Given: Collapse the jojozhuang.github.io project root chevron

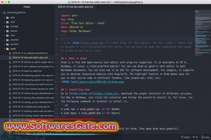Looking at the screenshot, I should (2, 13).
